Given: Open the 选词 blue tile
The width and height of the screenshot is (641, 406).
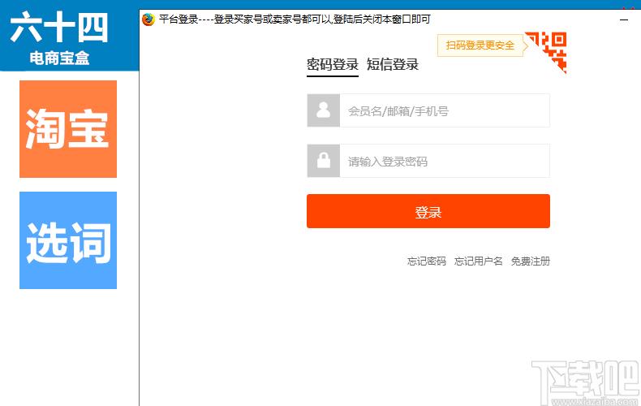Looking at the screenshot, I should point(68,240).
